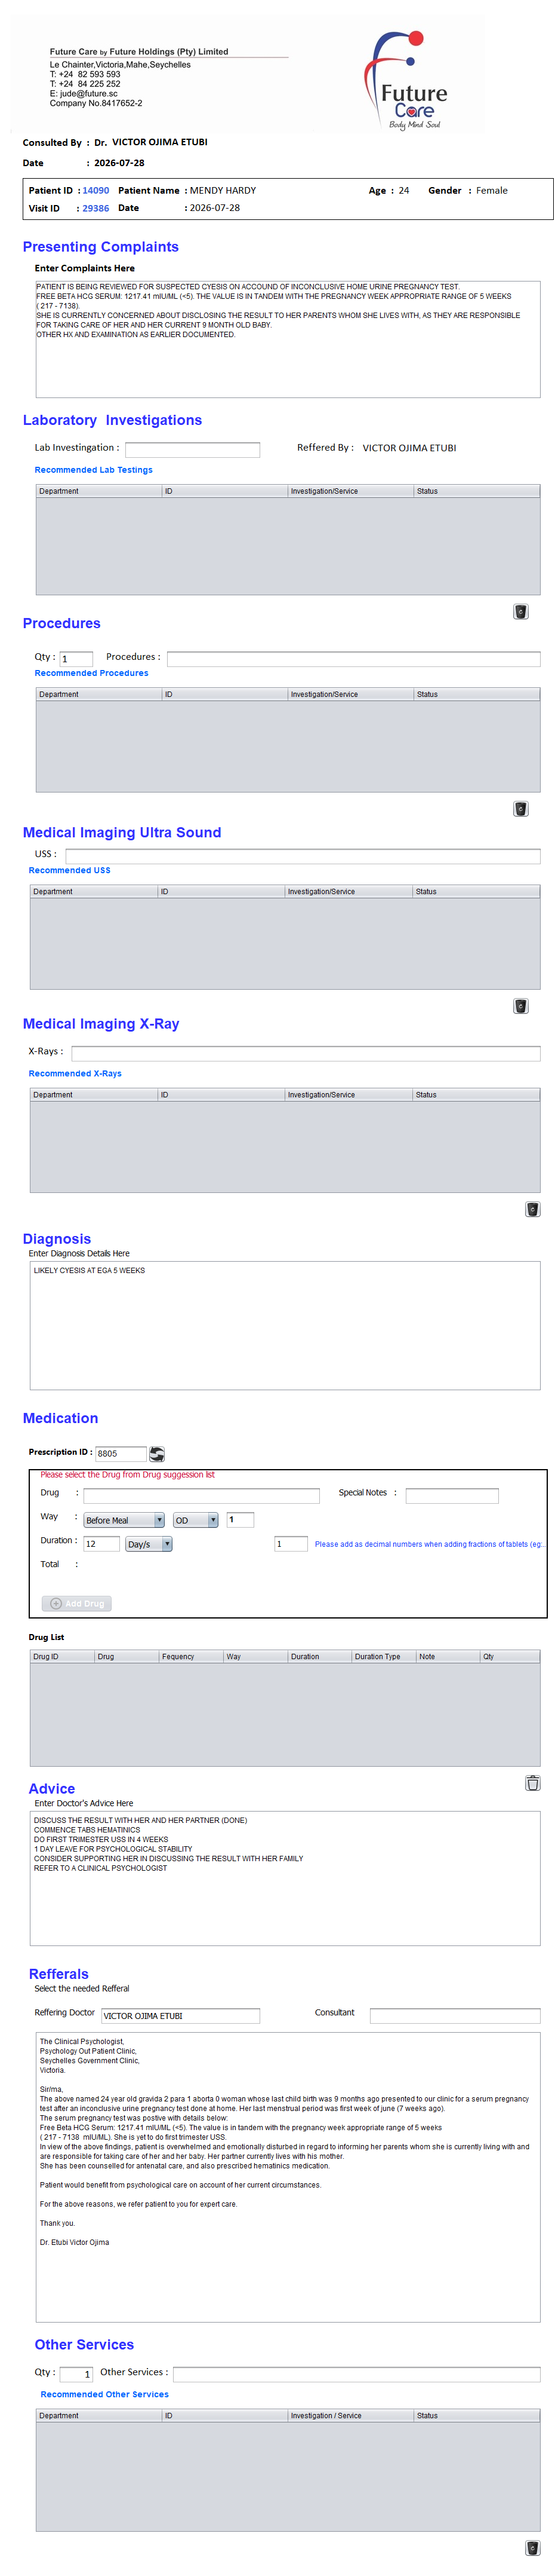The height and width of the screenshot is (2576, 555).
Task: Click into the Diagnosis details text area
Action: pyautogui.click(x=285, y=1325)
